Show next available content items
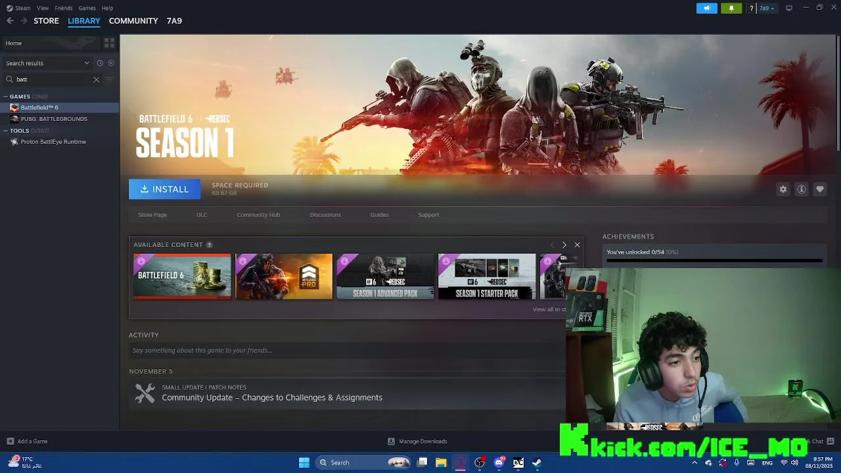Viewport: 841px width, 473px height. click(x=564, y=245)
